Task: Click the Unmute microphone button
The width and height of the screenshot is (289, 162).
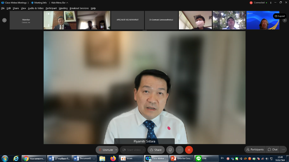Action: [x=105, y=150]
